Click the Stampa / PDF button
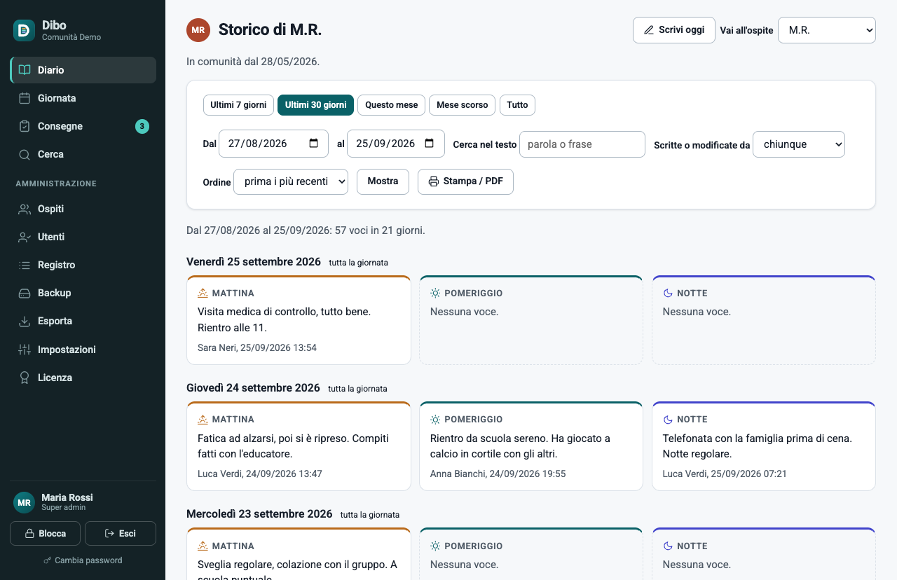The width and height of the screenshot is (897, 580). tap(465, 181)
